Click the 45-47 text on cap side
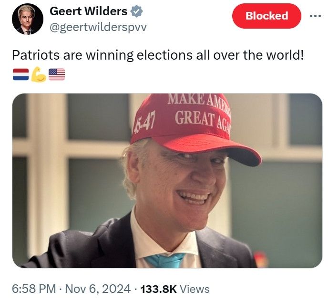The height and width of the screenshot is (301, 329). click(x=145, y=123)
